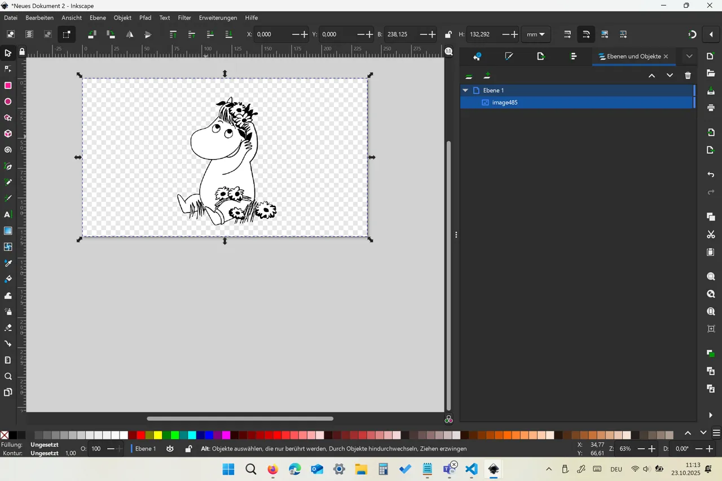Image resolution: width=722 pixels, height=481 pixels.
Task: Rotate selection 90° counter-clockwise
Action: (x=92, y=34)
